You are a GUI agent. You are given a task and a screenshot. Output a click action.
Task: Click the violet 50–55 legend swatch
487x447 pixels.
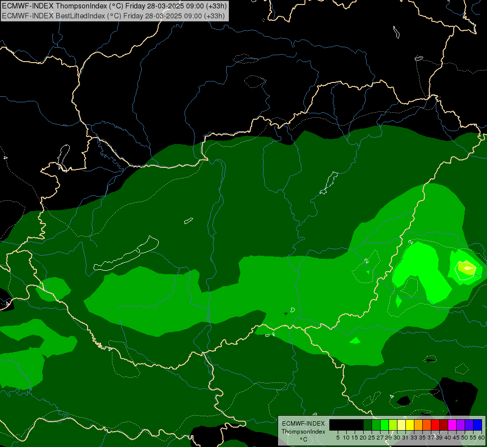[469, 425]
